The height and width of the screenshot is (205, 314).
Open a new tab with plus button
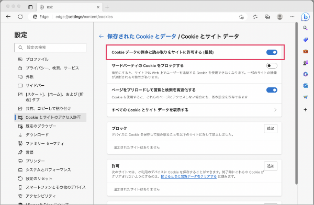coord(107,7)
